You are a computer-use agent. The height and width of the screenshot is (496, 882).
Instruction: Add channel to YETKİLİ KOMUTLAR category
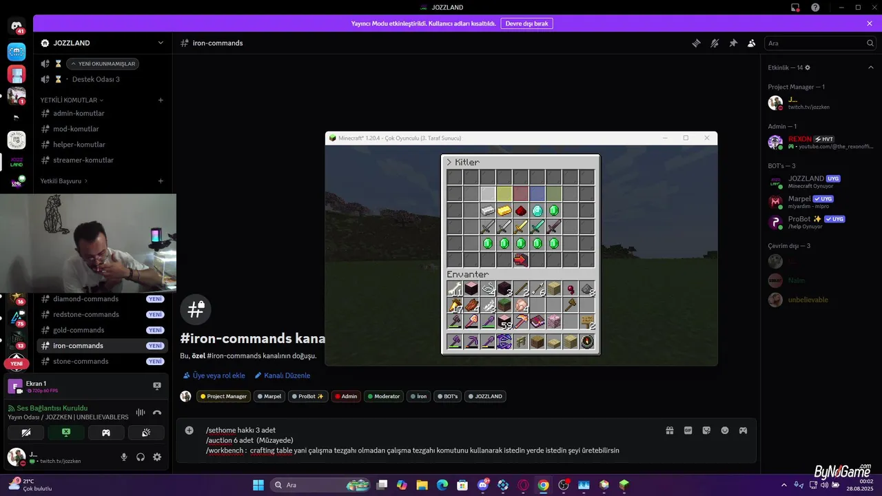click(x=161, y=100)
